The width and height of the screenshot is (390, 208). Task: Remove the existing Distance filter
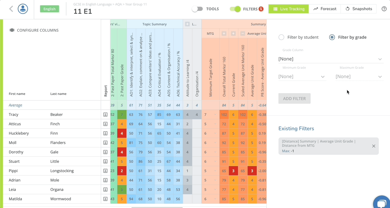pos(374,146)
